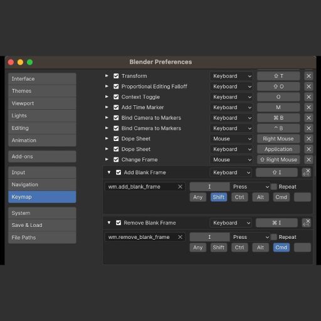This screenshot has width=321, height=321.
Task: Open Keyboard type dropdown for Transform
Action: coord(231,76)
